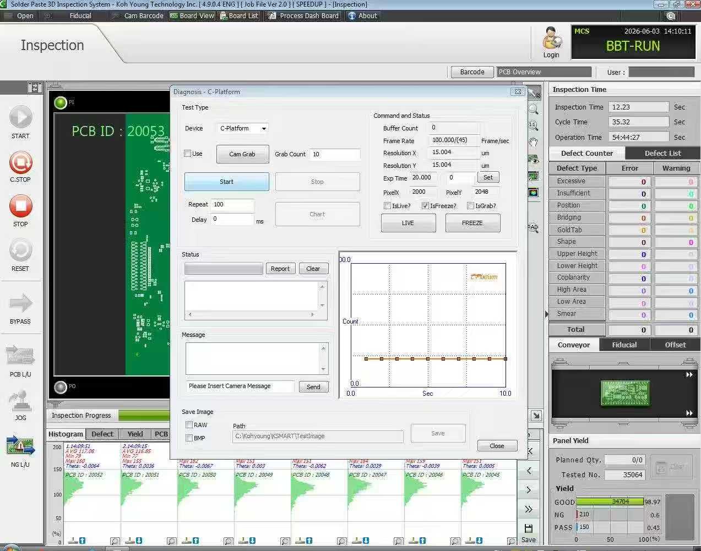Click the Status horizontal scrollbar
Image resolution: width=701 pixels, height=551 pixels.
(x=251, y=314)
